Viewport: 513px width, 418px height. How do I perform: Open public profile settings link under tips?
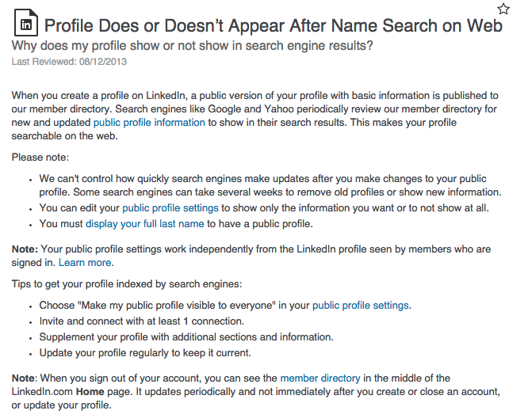pyautogui.click(x=361, y=306)
